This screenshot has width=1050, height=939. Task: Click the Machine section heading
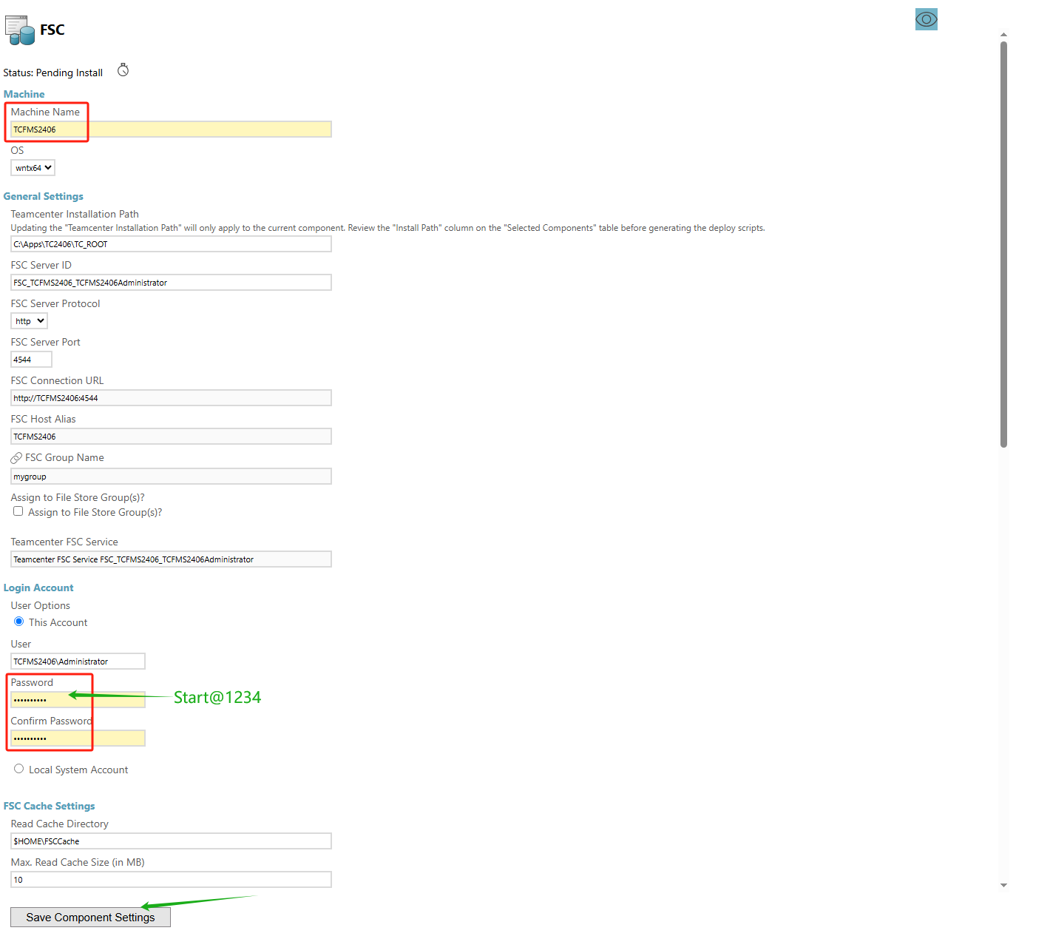pos(24,94)
